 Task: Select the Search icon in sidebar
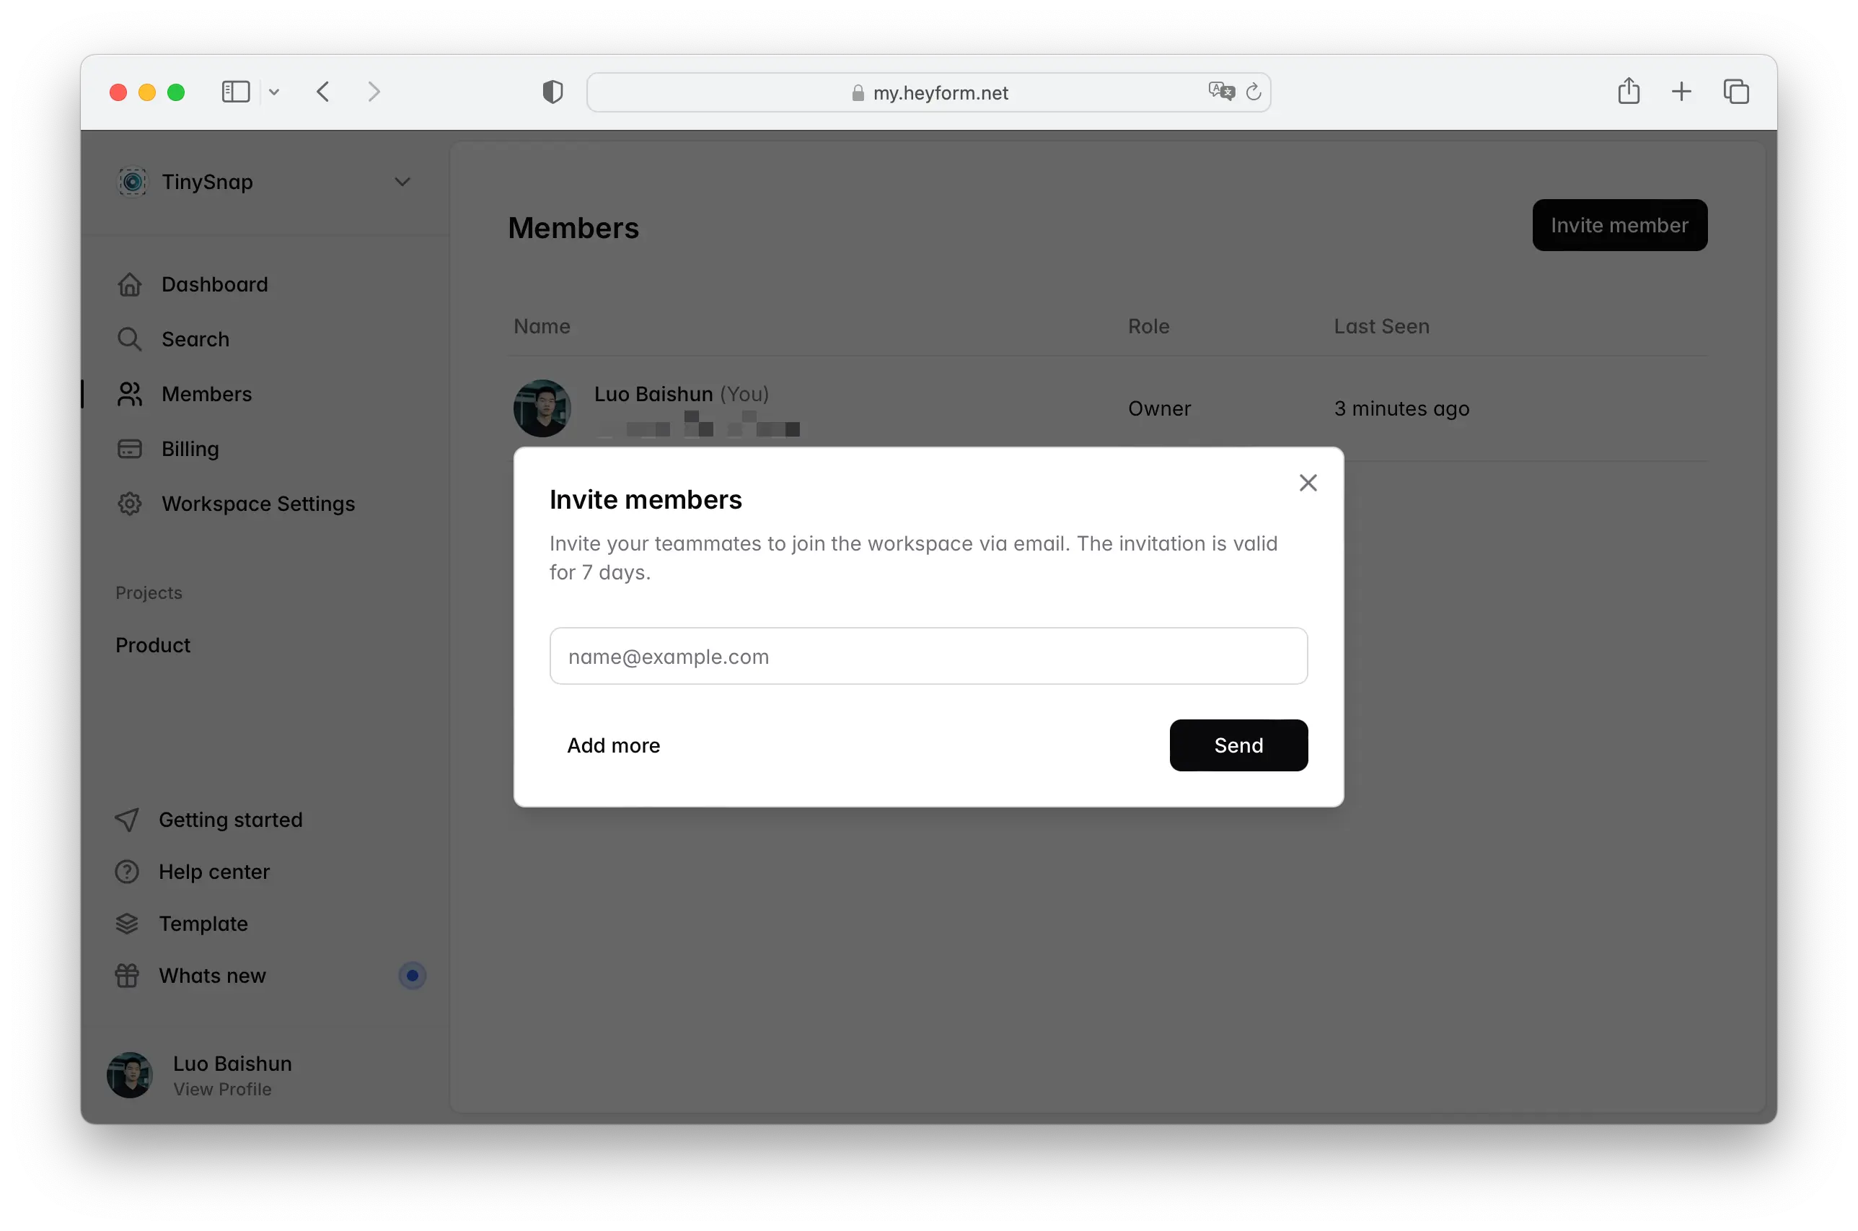coord(129,338)
